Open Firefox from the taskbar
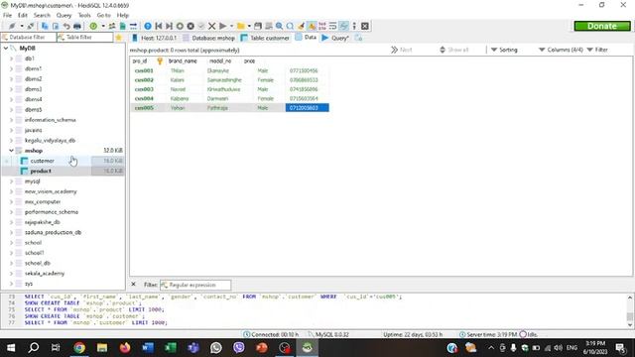 click(125, 348)
